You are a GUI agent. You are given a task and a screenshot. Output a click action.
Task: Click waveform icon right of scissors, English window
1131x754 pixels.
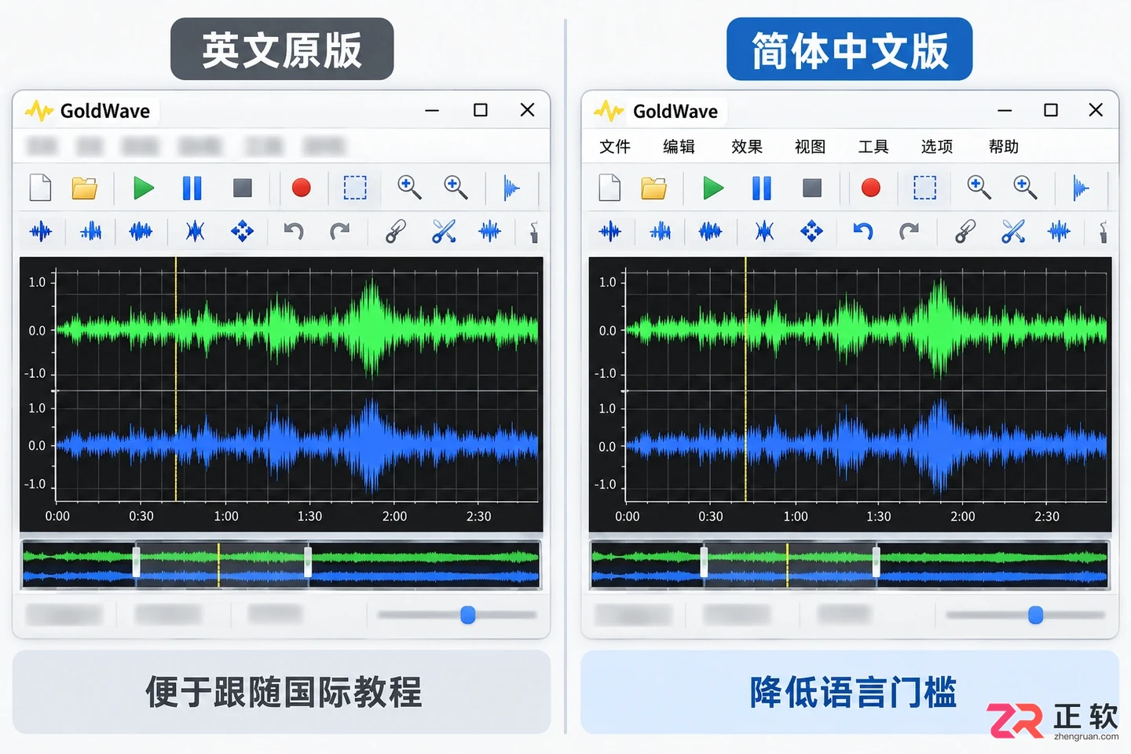click(x=490, y=231)
